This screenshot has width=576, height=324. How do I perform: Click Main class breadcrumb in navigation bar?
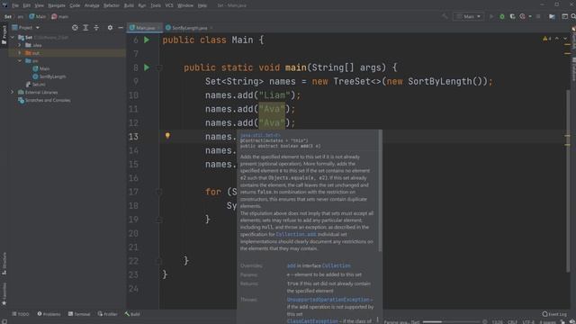click(x=38, y=16)
